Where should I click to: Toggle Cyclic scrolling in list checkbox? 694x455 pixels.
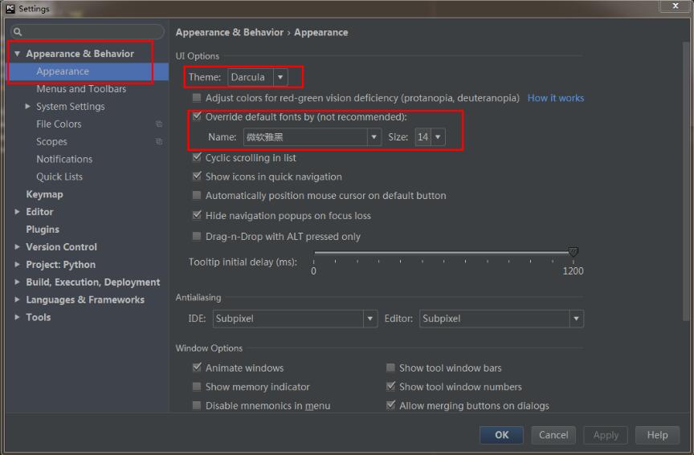197,158
